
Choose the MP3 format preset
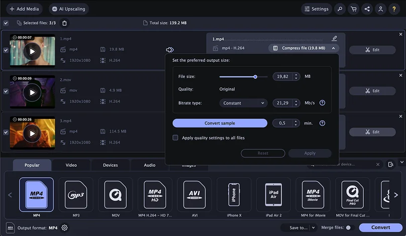pos(76,197)
